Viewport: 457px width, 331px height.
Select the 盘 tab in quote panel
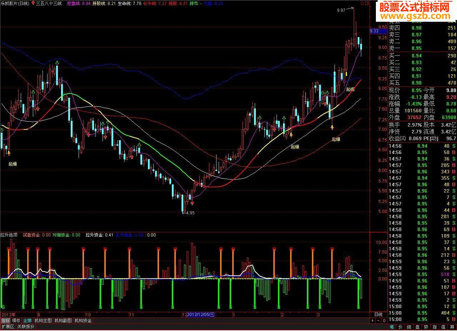[418, 327]
